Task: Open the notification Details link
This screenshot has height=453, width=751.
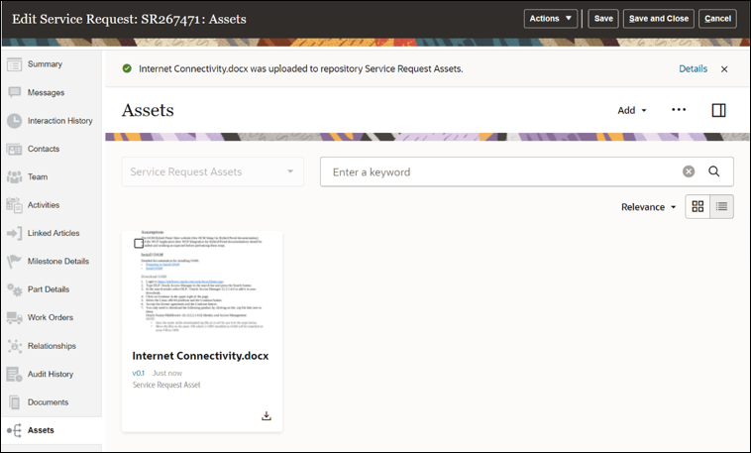Action: coord(694,68)
